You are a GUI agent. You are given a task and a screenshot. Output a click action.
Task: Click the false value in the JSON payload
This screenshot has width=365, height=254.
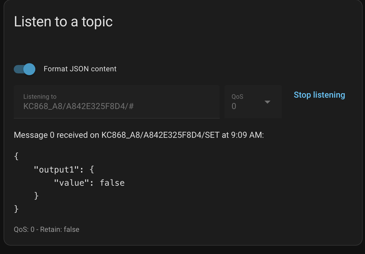click(112, 183)
